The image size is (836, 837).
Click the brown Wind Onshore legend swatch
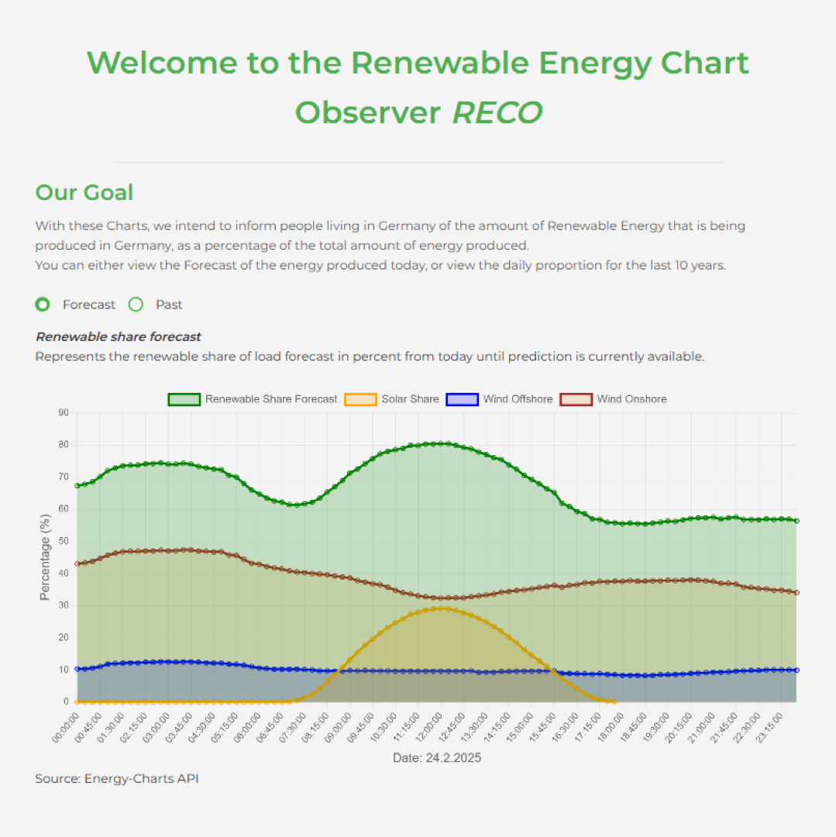pos(576,399)
